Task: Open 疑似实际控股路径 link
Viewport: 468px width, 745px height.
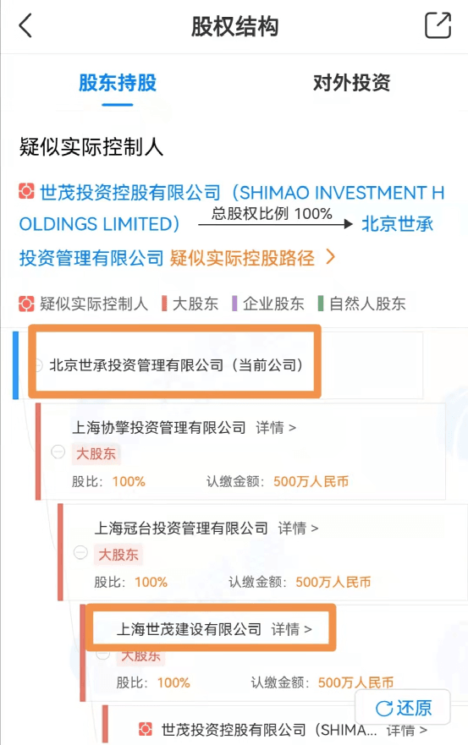Action: click(x=252, y=258)
